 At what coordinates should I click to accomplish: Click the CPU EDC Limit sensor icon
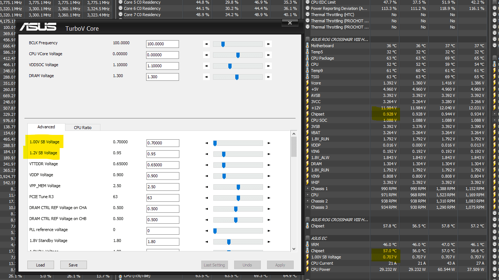(x=307, y=2)
